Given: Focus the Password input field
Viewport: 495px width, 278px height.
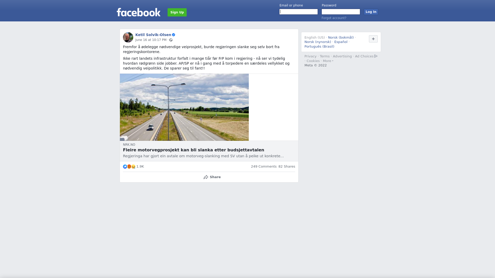Looking at the screenshot, I should tap(341, 12).
